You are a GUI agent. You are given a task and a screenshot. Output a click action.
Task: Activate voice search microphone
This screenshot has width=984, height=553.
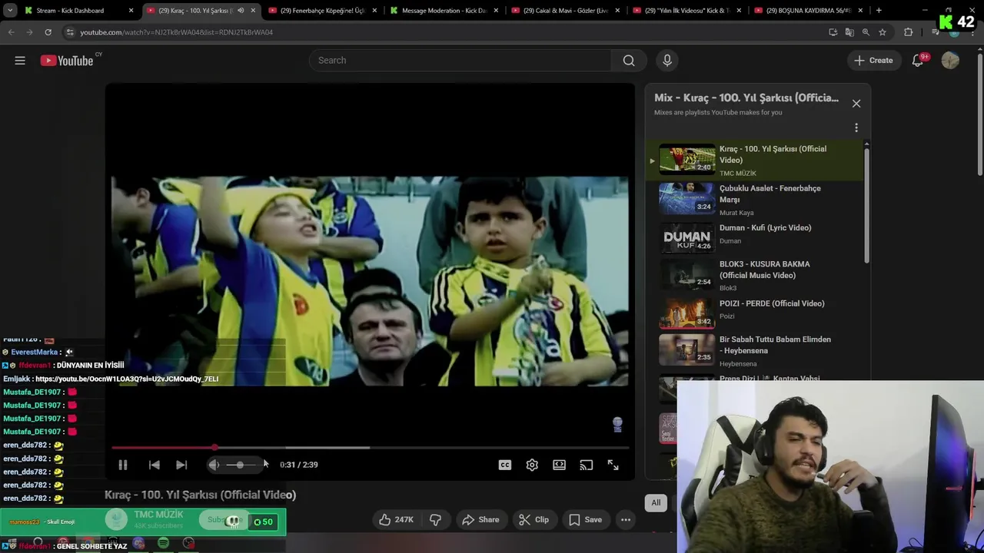(x=667, y=61)
